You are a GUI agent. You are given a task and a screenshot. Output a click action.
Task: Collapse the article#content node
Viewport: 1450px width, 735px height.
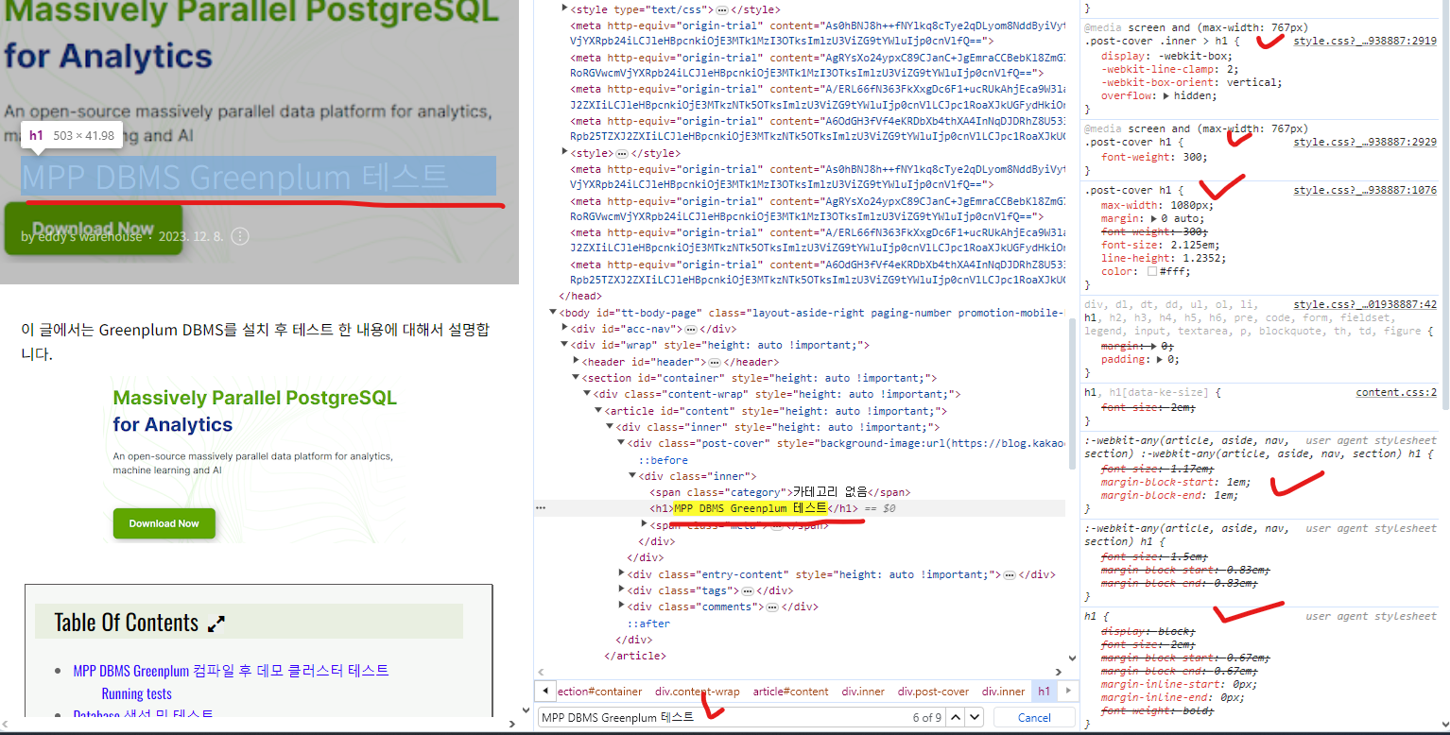click(x=599, y=411)
